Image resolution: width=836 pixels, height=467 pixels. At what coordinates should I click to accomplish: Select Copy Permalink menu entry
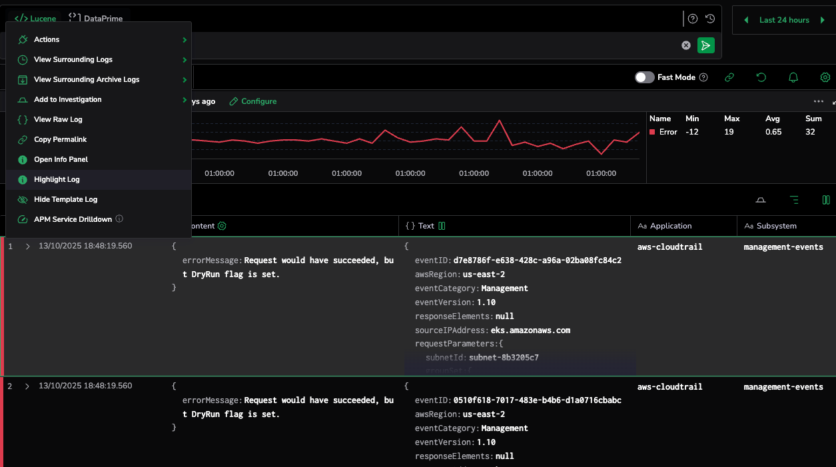pos(60,139)
